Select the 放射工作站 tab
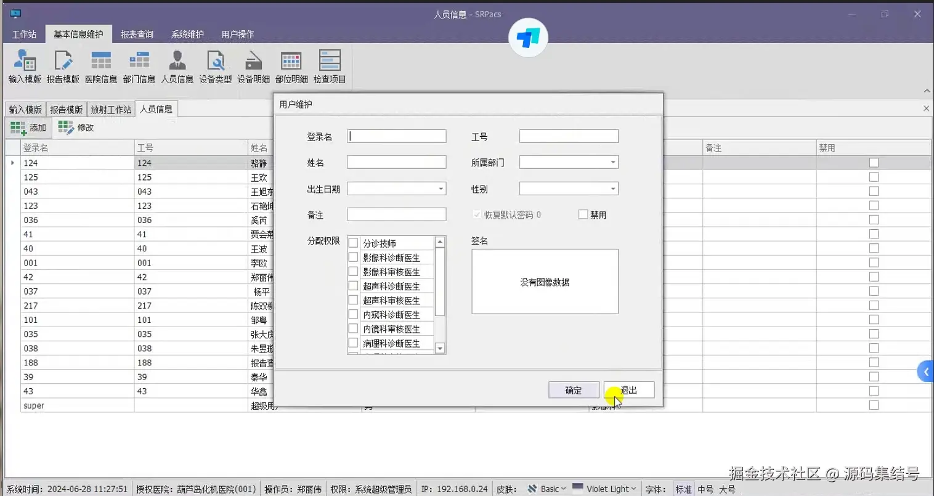The height and width of the screenshot is (496, 934). pyautogui.click(x=111, y=108)
